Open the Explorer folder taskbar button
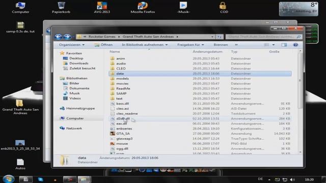The height and width of the screenshot is (183, 326). click(x=84, y=179)
